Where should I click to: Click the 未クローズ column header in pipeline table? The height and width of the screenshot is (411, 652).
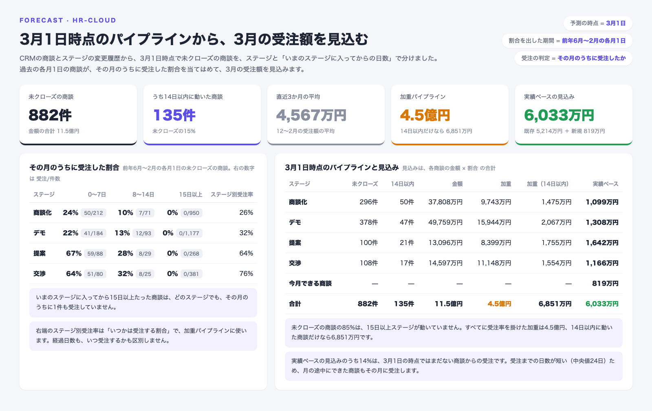pyautogui.click(x=365, y=184)
